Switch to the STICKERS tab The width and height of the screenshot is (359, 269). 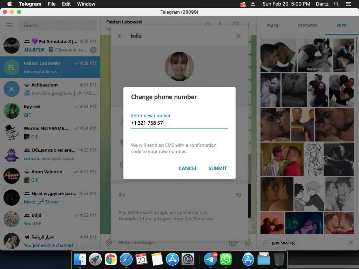tap(307, 26)
